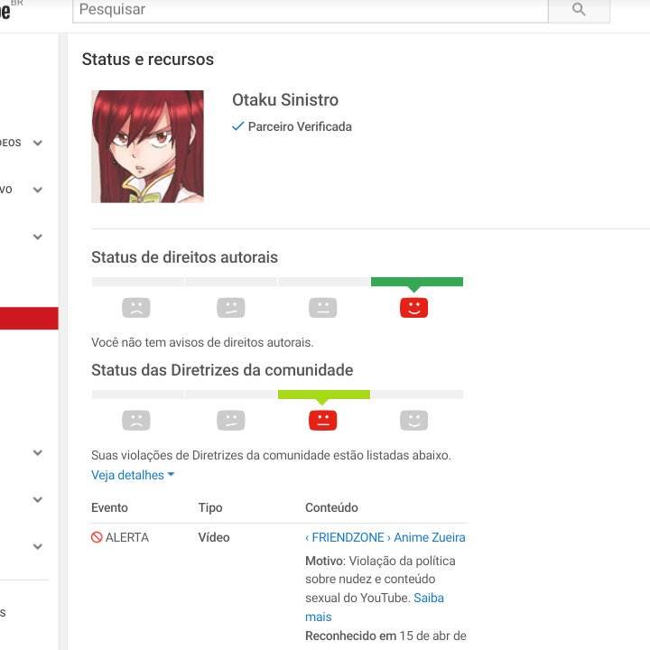The image size is (650, 650).
Task: Open the Otaku Sinistro channel avatar
Action: pyautogui.click(x=147, y=146)
